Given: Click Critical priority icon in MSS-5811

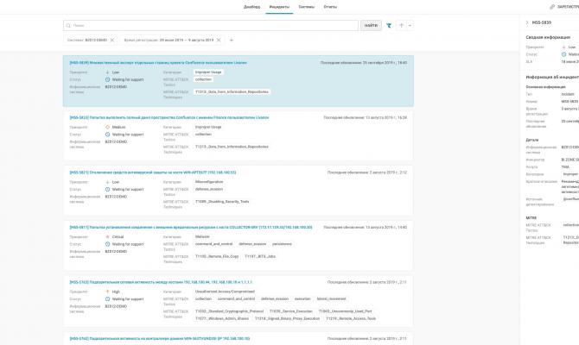Looking at the screenshot, I should pos(107,237).
